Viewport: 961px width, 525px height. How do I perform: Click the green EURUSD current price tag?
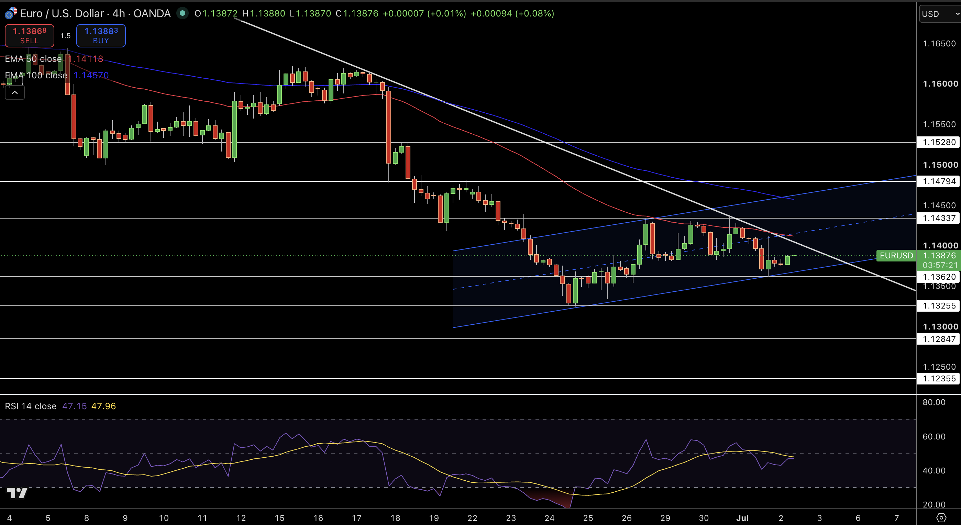tap(896, 255)
